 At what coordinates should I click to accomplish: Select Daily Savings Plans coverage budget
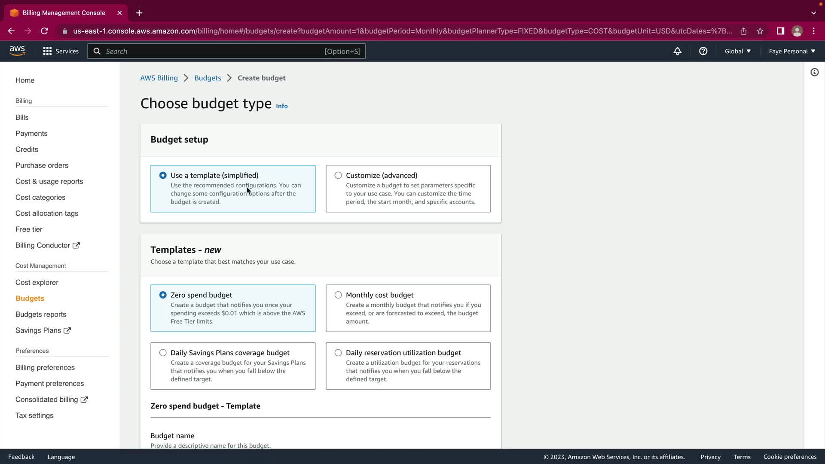[x=163, y=353]
